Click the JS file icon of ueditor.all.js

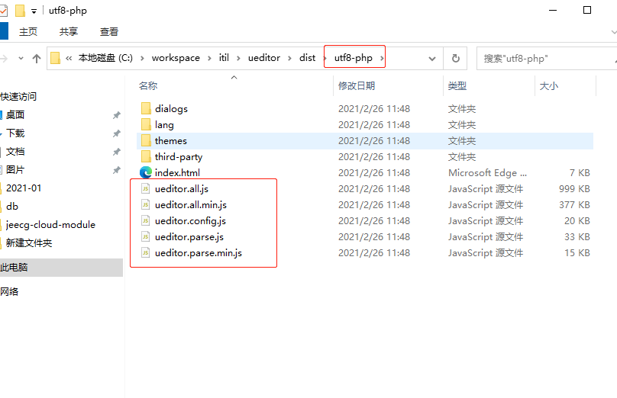146,188
